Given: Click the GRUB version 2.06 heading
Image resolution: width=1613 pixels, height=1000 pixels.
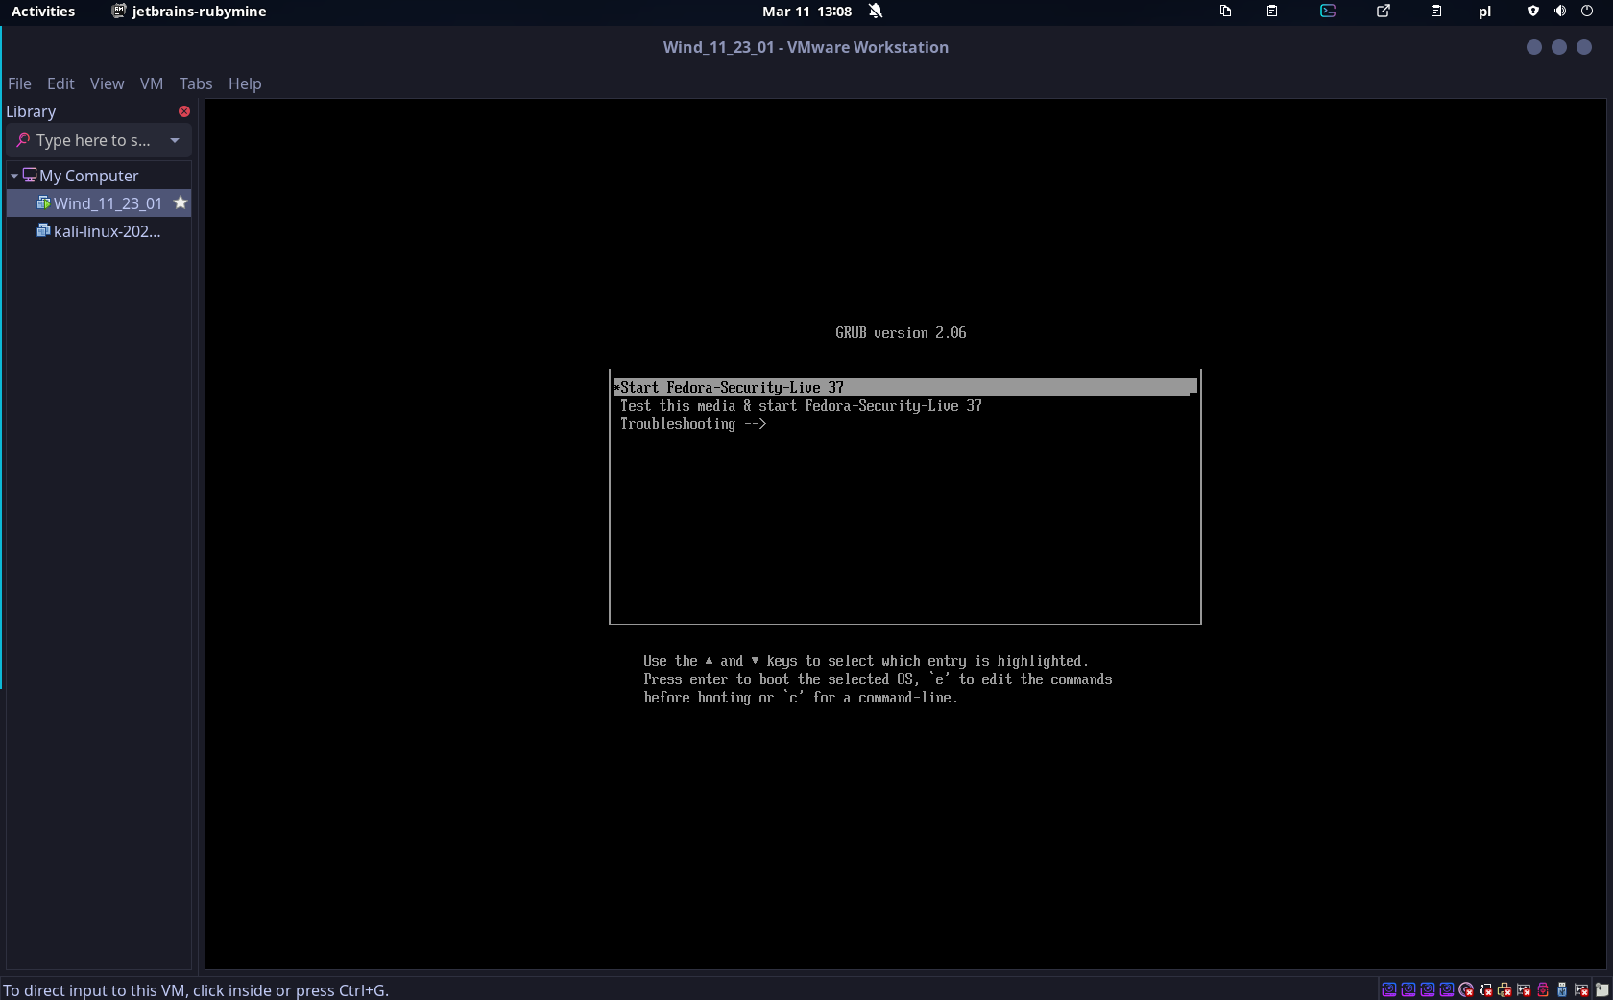Looking at the screenshot, I should [x=901, y=332].
